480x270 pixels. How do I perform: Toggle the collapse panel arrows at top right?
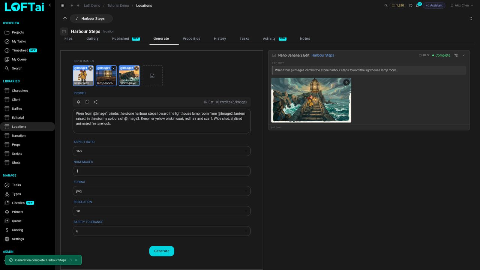(x=471, y=18)
